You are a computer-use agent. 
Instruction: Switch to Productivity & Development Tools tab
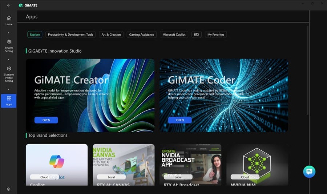pos(70,35)
